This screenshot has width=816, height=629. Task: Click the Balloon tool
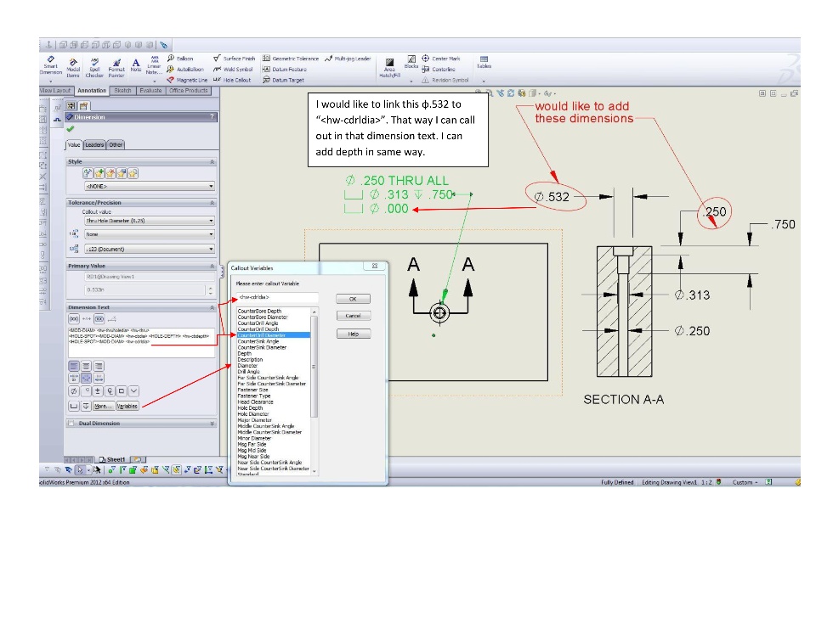point(180,59)
